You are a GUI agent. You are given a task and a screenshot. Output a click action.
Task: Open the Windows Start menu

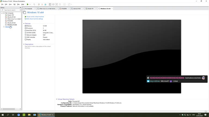coord(2,115)
